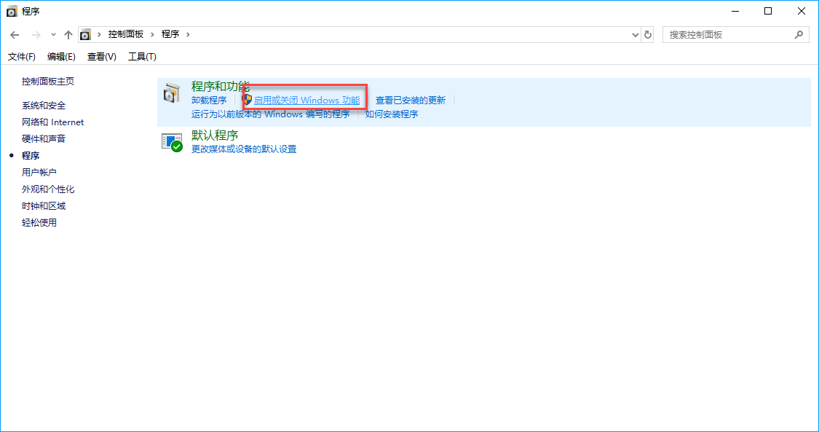Open the 默认程序 heading
The width and height of the screenshot is (819, 432).
(215, 136)
